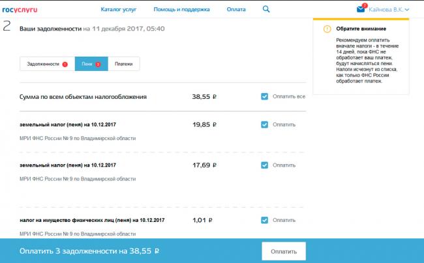Uncheck Оплатить for the 17,69 ₽ land tax
Image resolution: width=424 pixels, height=263 pixels.
pyautogui.click(x=264, y=165)
